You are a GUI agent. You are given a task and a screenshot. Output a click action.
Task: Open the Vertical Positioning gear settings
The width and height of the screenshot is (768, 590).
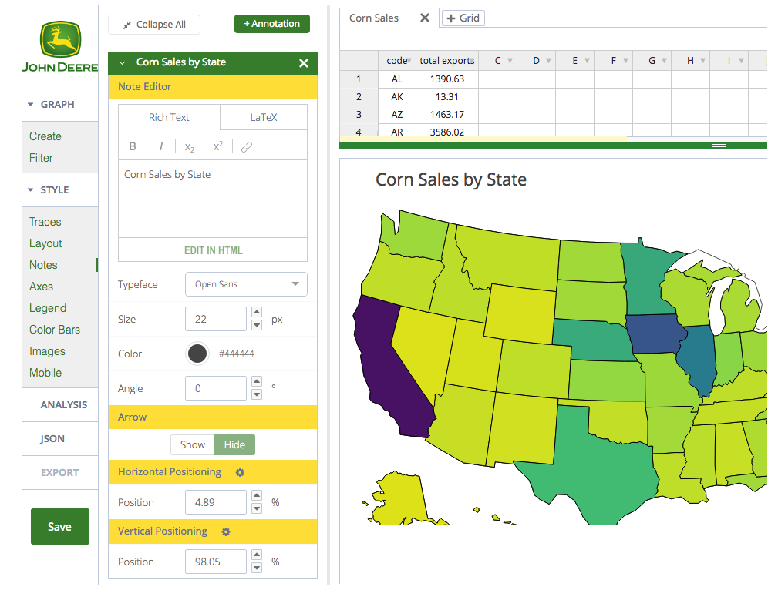coord(226,531)
